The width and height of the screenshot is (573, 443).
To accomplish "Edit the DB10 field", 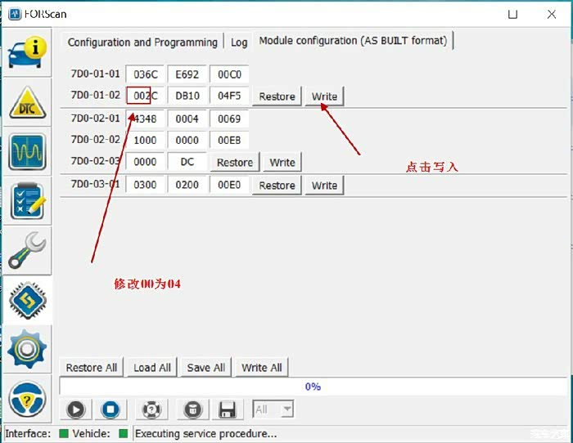I will click(187, 96).
